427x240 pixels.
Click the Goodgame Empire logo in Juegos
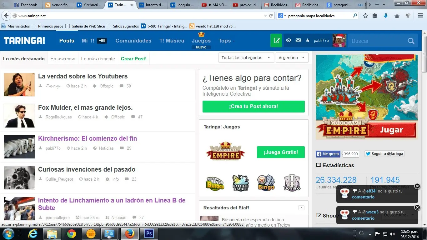click(225, 152)
